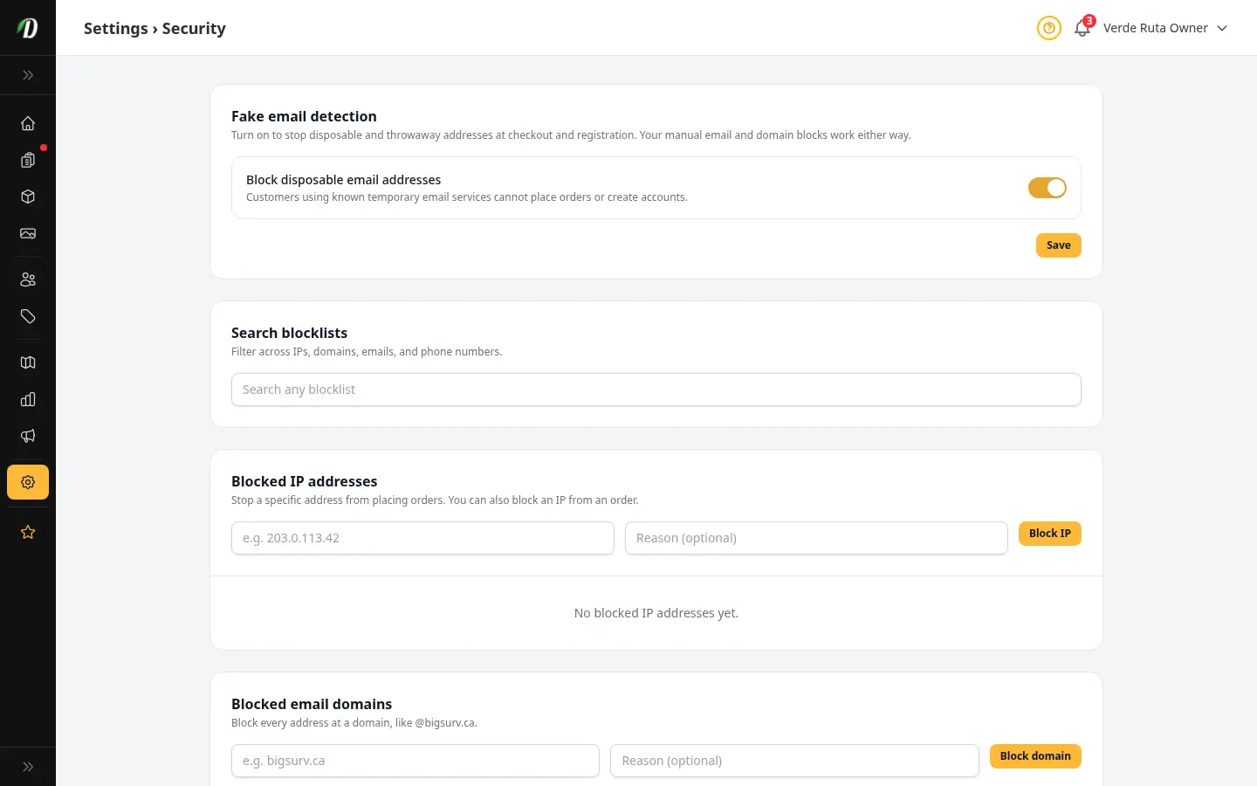Open the star icon in sidebar
The width and height of the screenshot is (1257, 786).
[x=28, y=532]
